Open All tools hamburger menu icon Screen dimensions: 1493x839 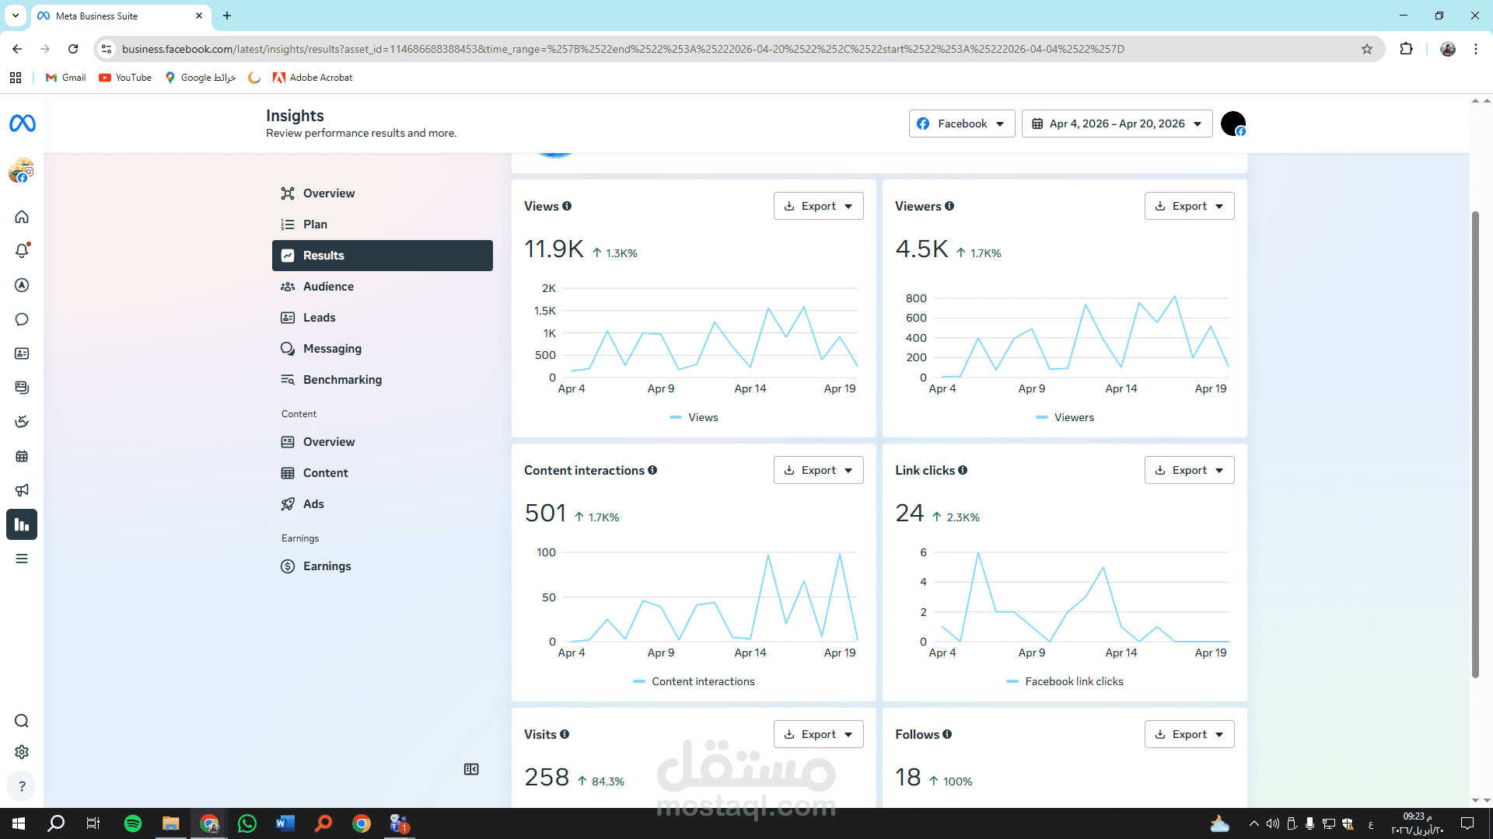point(22,559)
